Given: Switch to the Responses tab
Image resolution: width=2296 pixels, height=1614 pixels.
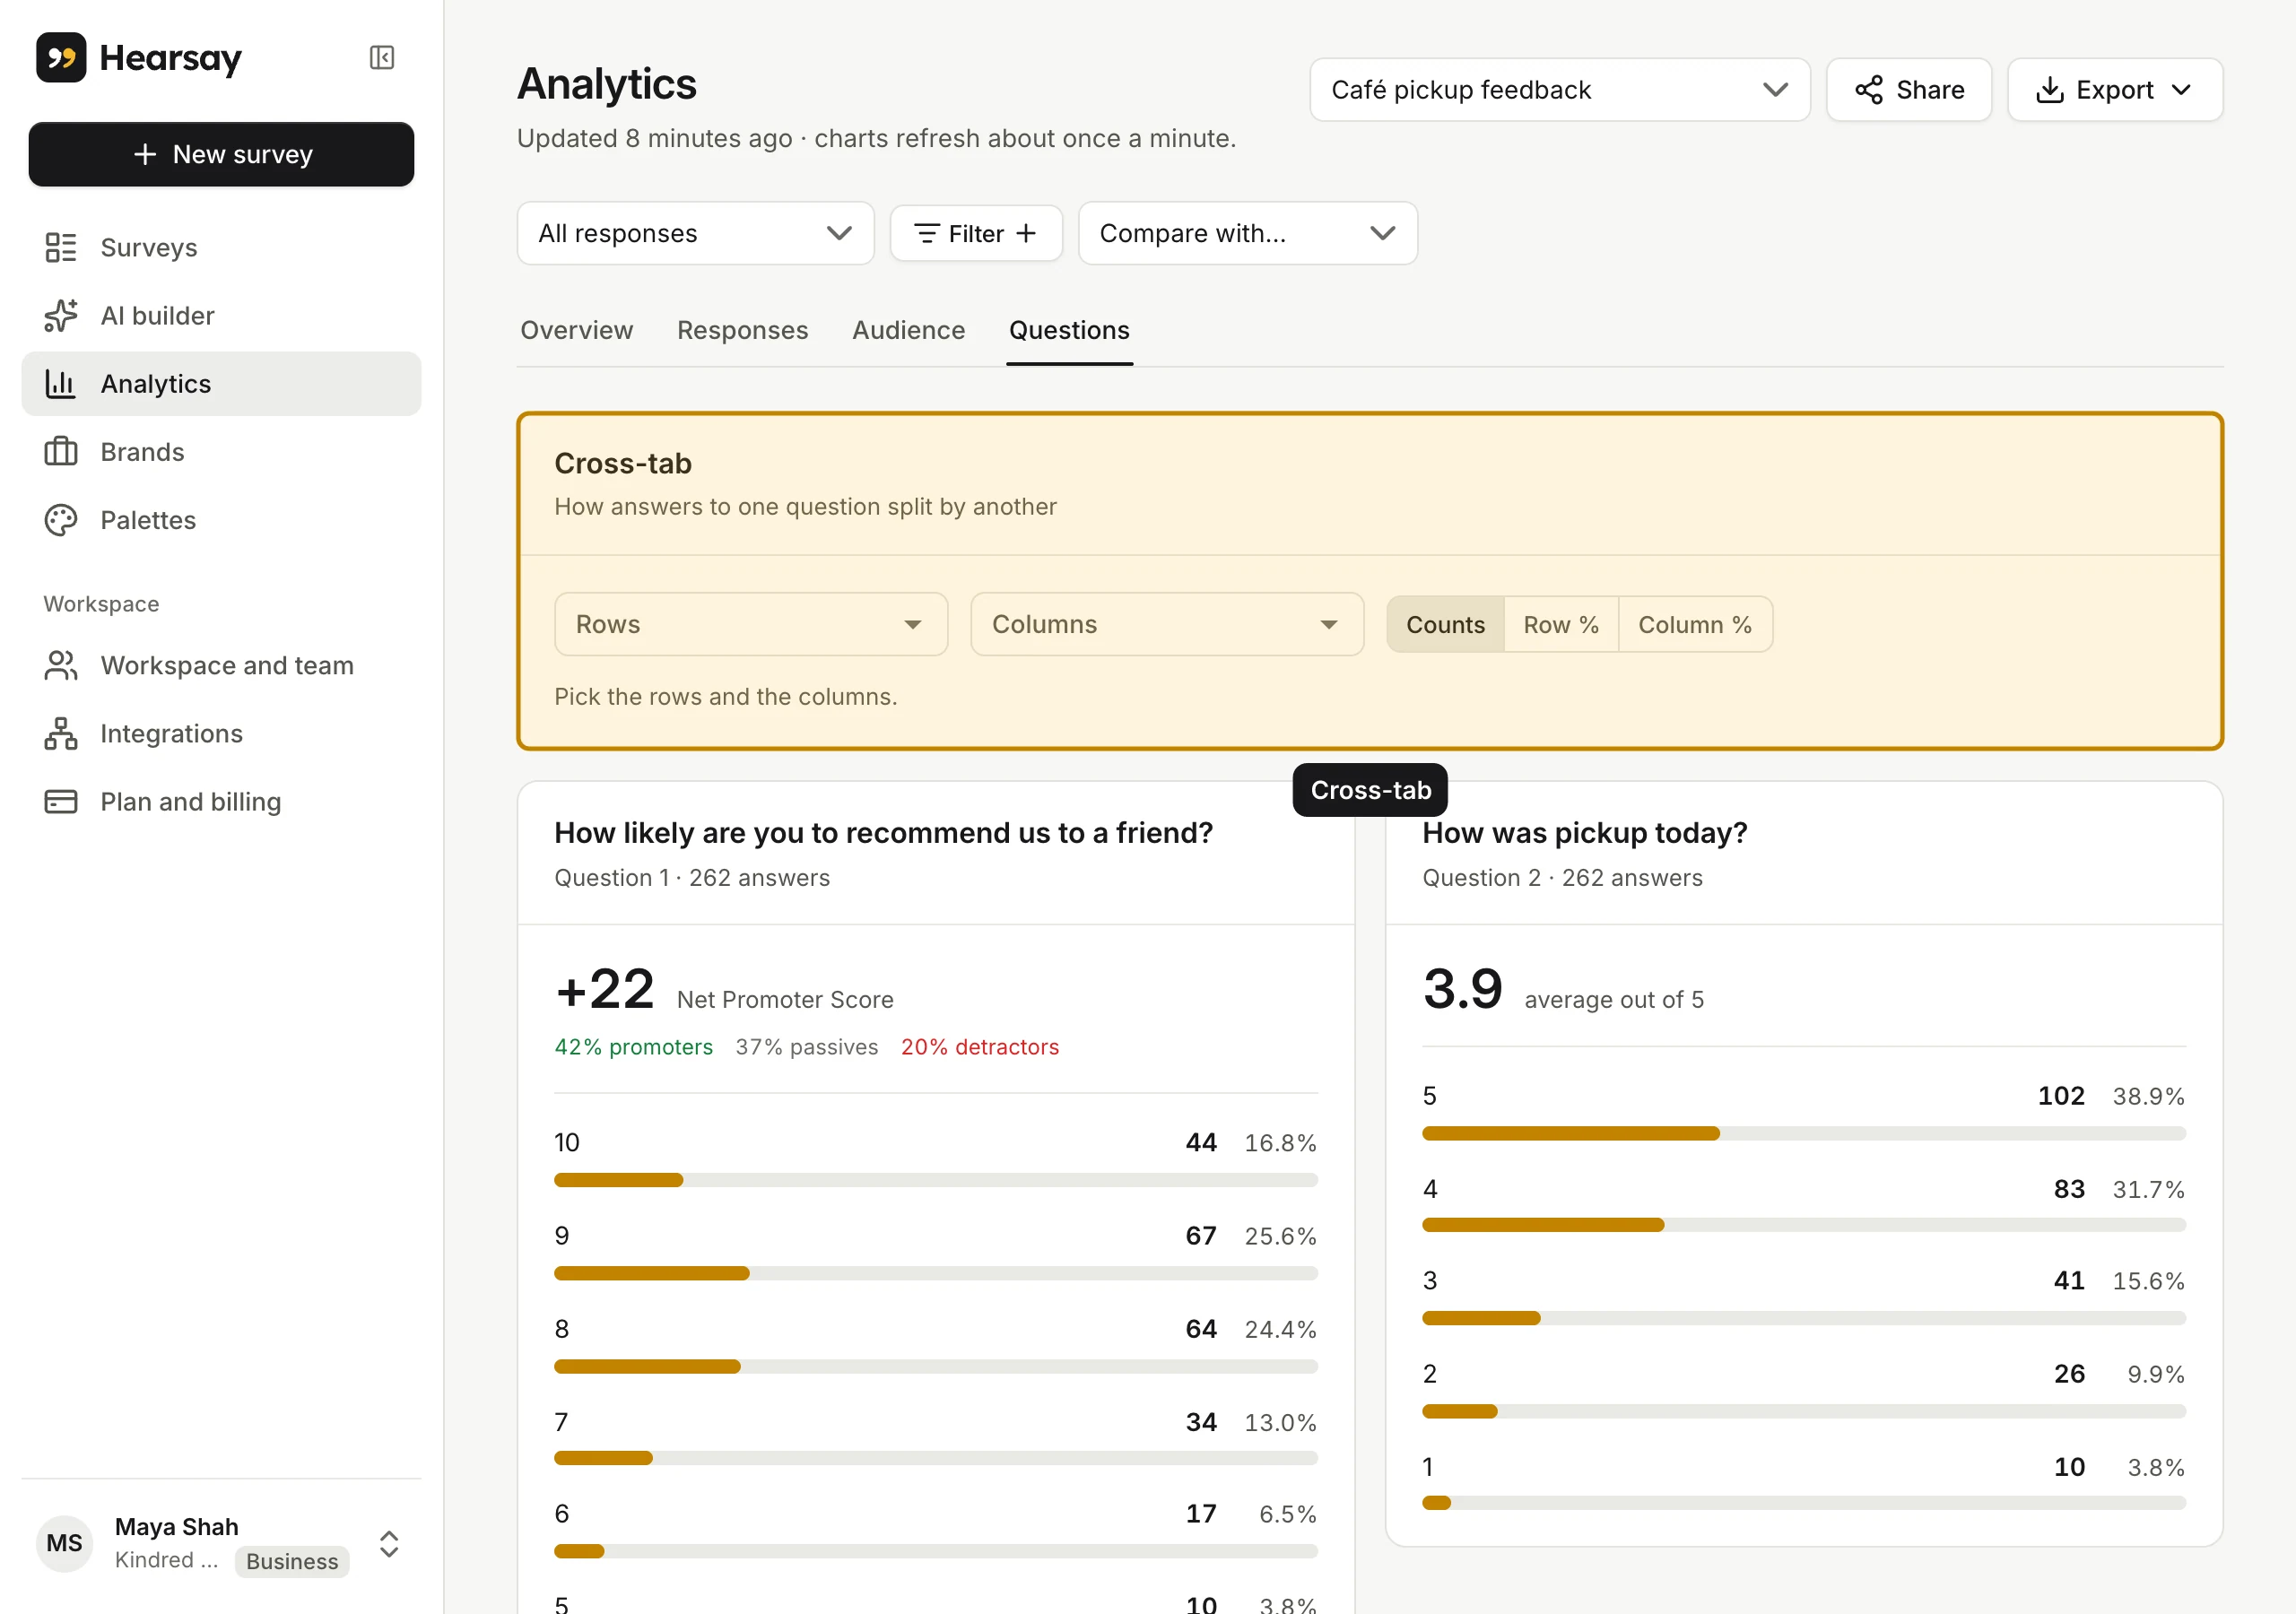Looking at the screenshot, I should tap(743, 331).
